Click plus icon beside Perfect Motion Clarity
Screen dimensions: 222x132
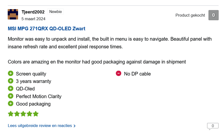(11, 96)
